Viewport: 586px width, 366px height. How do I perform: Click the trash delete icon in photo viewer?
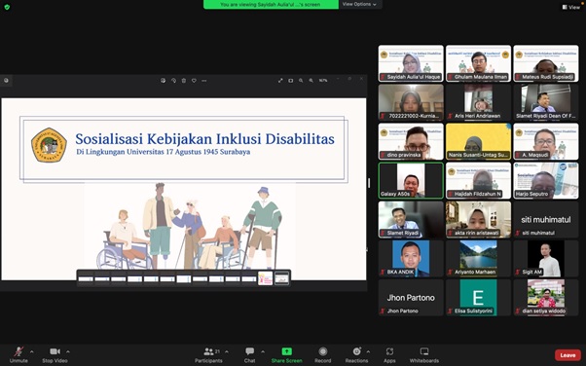[x=184, y=81]
